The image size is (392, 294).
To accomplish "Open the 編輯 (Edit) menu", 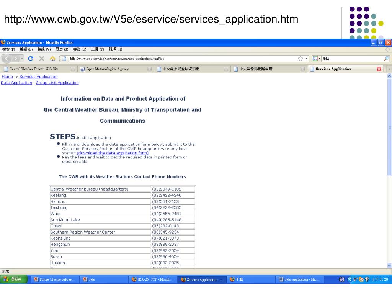I will (x=26, y=49).
